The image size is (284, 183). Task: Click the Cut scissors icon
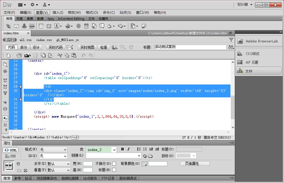[60, 55]
